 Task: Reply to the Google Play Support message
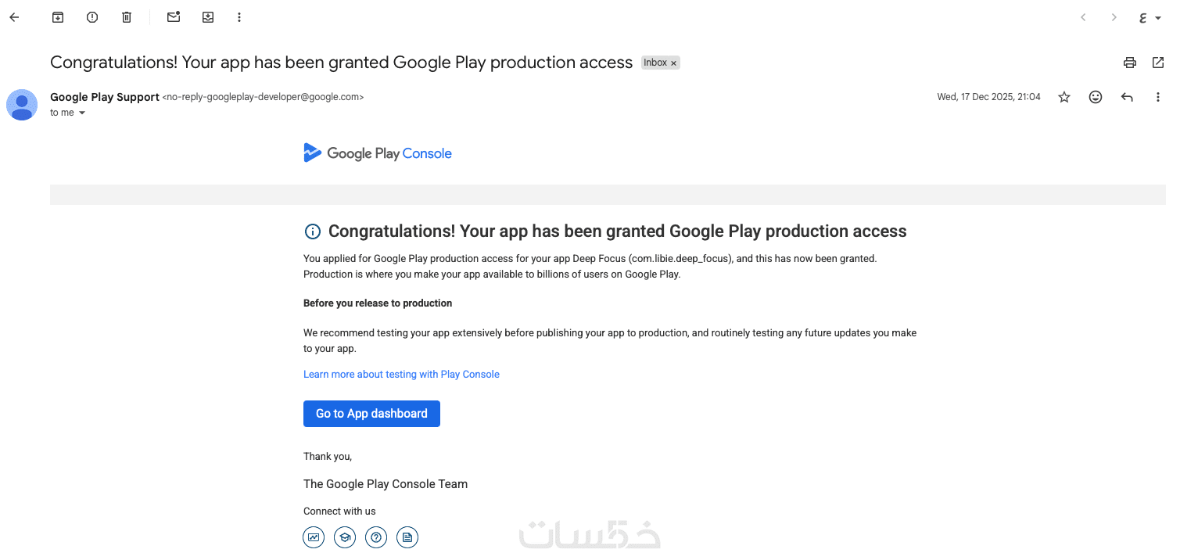point(1127,97)
